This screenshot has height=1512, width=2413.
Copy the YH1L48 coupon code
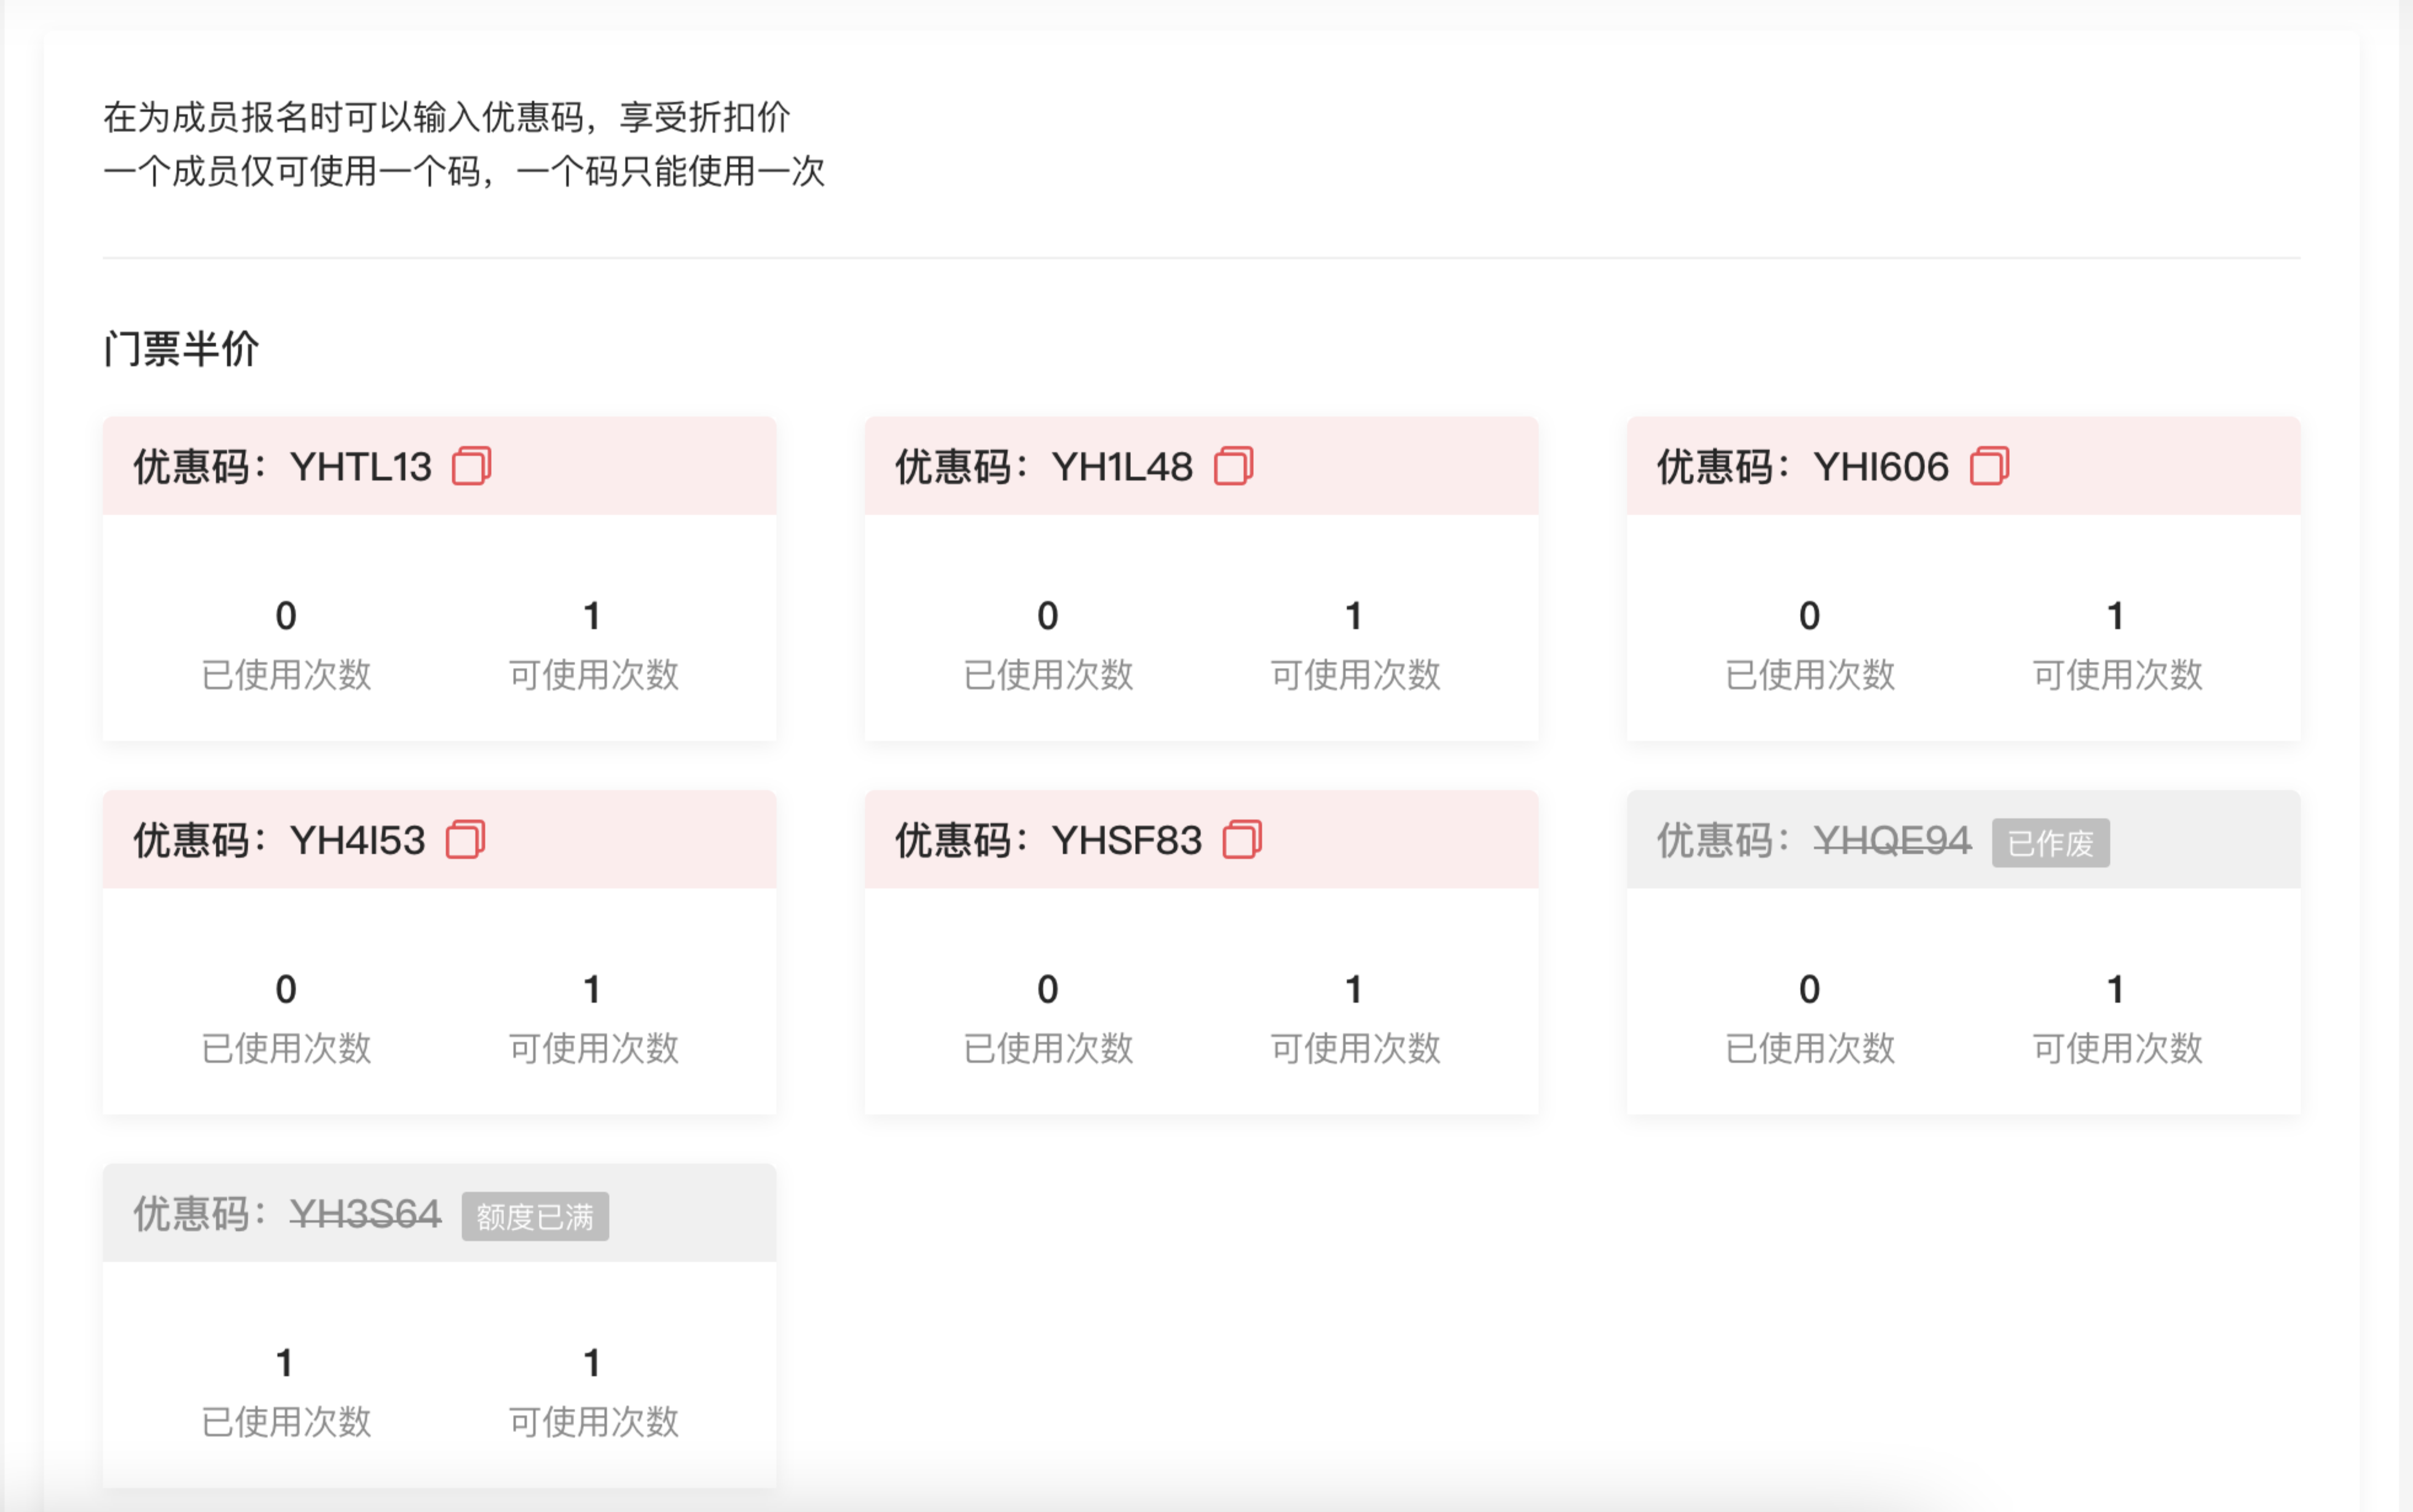click(x=1232, y=466)
